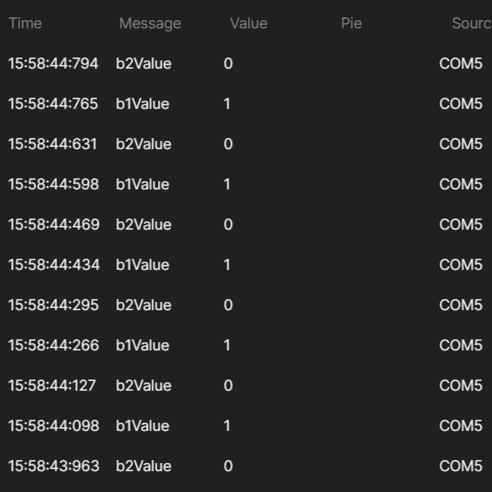Select the Pie column header
492x492 pixels.
tap(351, 23)
